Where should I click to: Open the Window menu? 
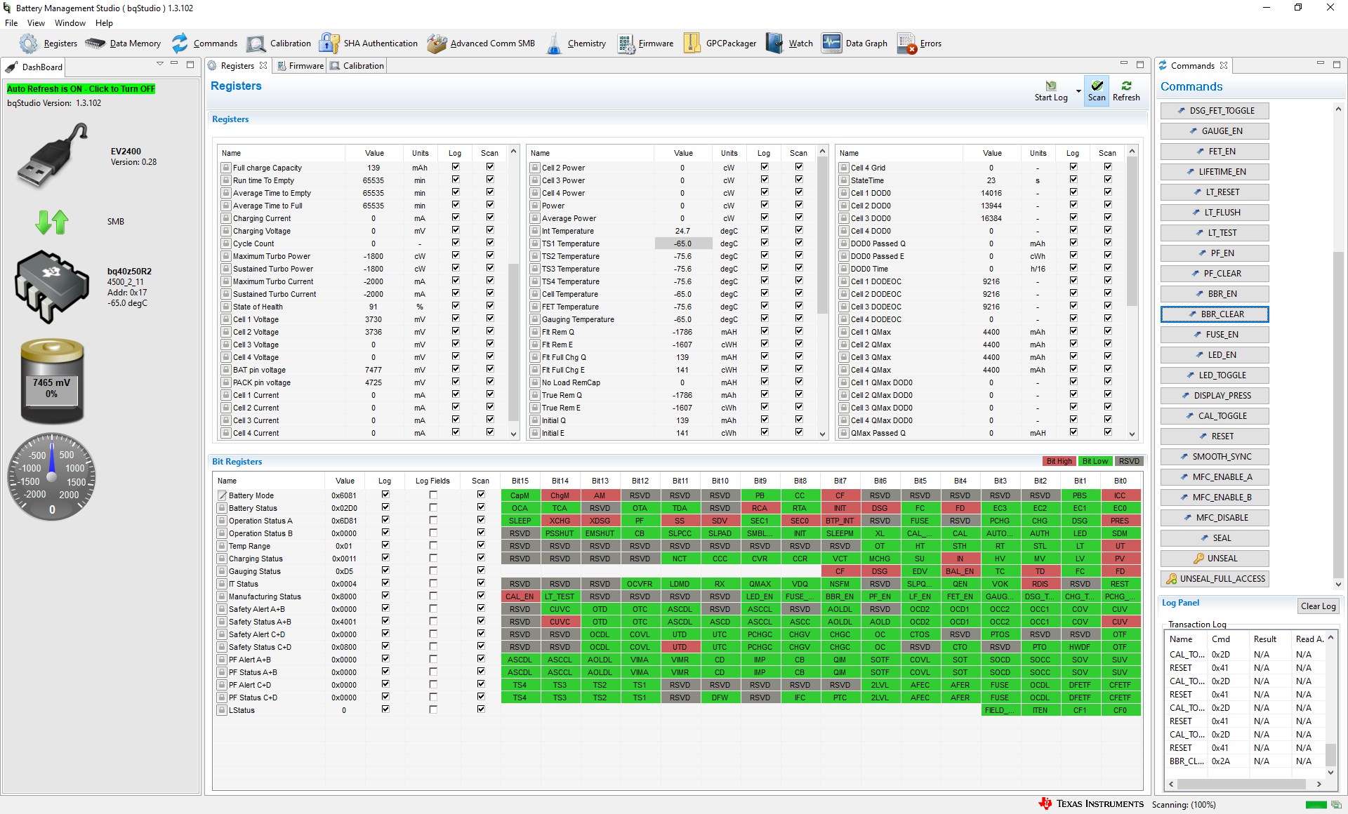point(70,23)
